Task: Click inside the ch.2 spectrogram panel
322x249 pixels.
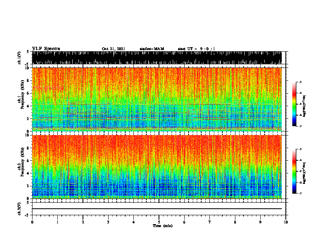Action: 157,167
